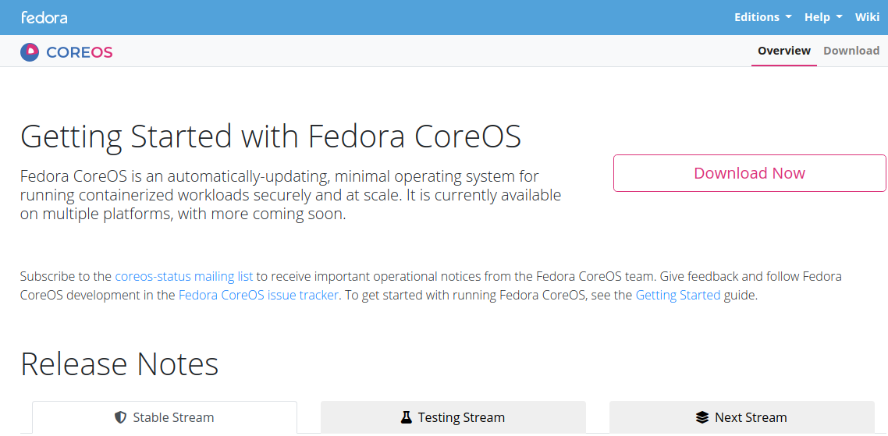
Task: Click the layers icon on Next Stream
Action: (702, 417)
